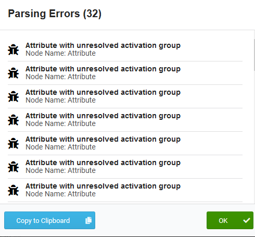Select the second error's bug icon
This screenshot has width=255, height=237.
click(x=13, y=73)
